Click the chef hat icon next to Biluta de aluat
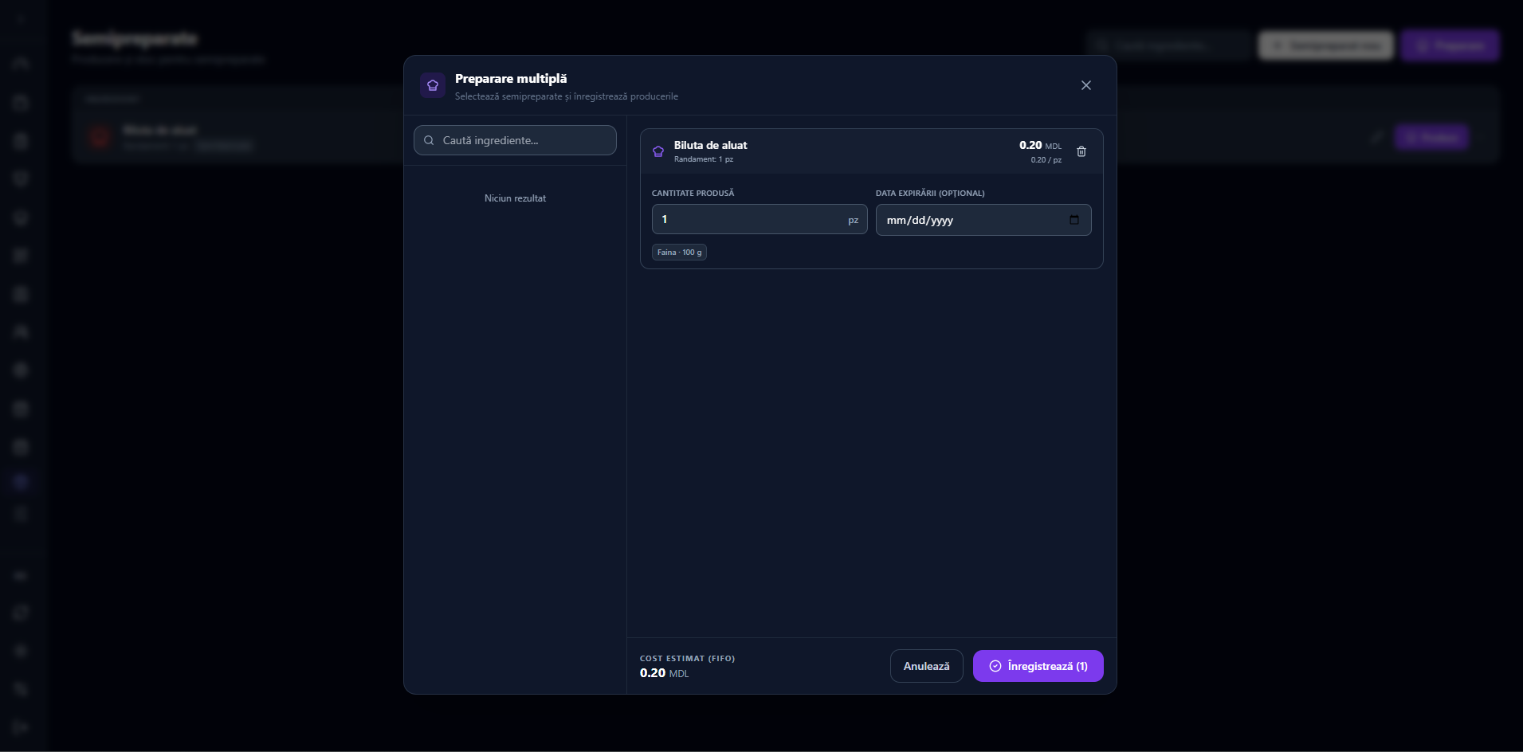 point(658,151)
